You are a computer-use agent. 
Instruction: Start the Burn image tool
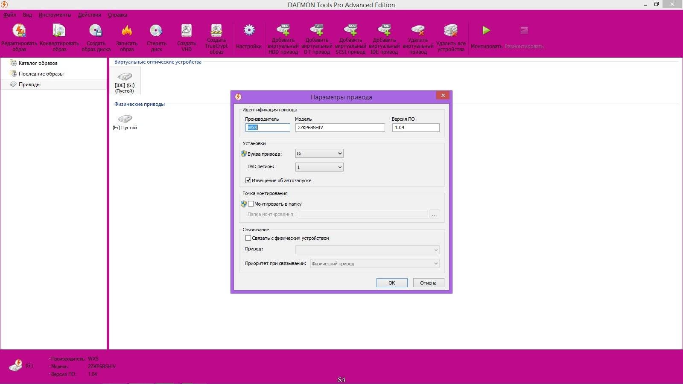127,38
